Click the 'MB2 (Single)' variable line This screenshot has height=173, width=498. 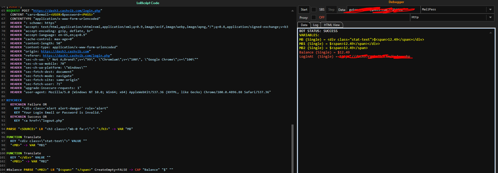[x=333, y=48]
